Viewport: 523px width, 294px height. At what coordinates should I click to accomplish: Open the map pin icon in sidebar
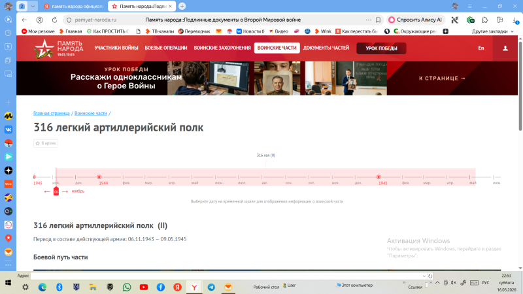point(8,238)
